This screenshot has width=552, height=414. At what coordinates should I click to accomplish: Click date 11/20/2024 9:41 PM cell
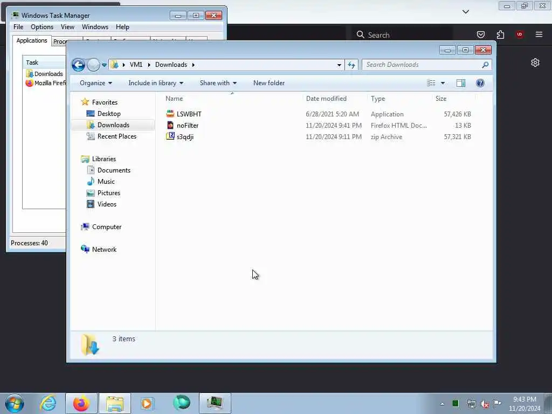(x=333, y=125)
